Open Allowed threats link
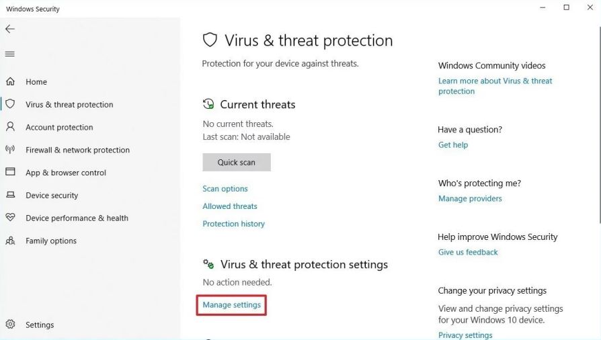 pos(230,206)
